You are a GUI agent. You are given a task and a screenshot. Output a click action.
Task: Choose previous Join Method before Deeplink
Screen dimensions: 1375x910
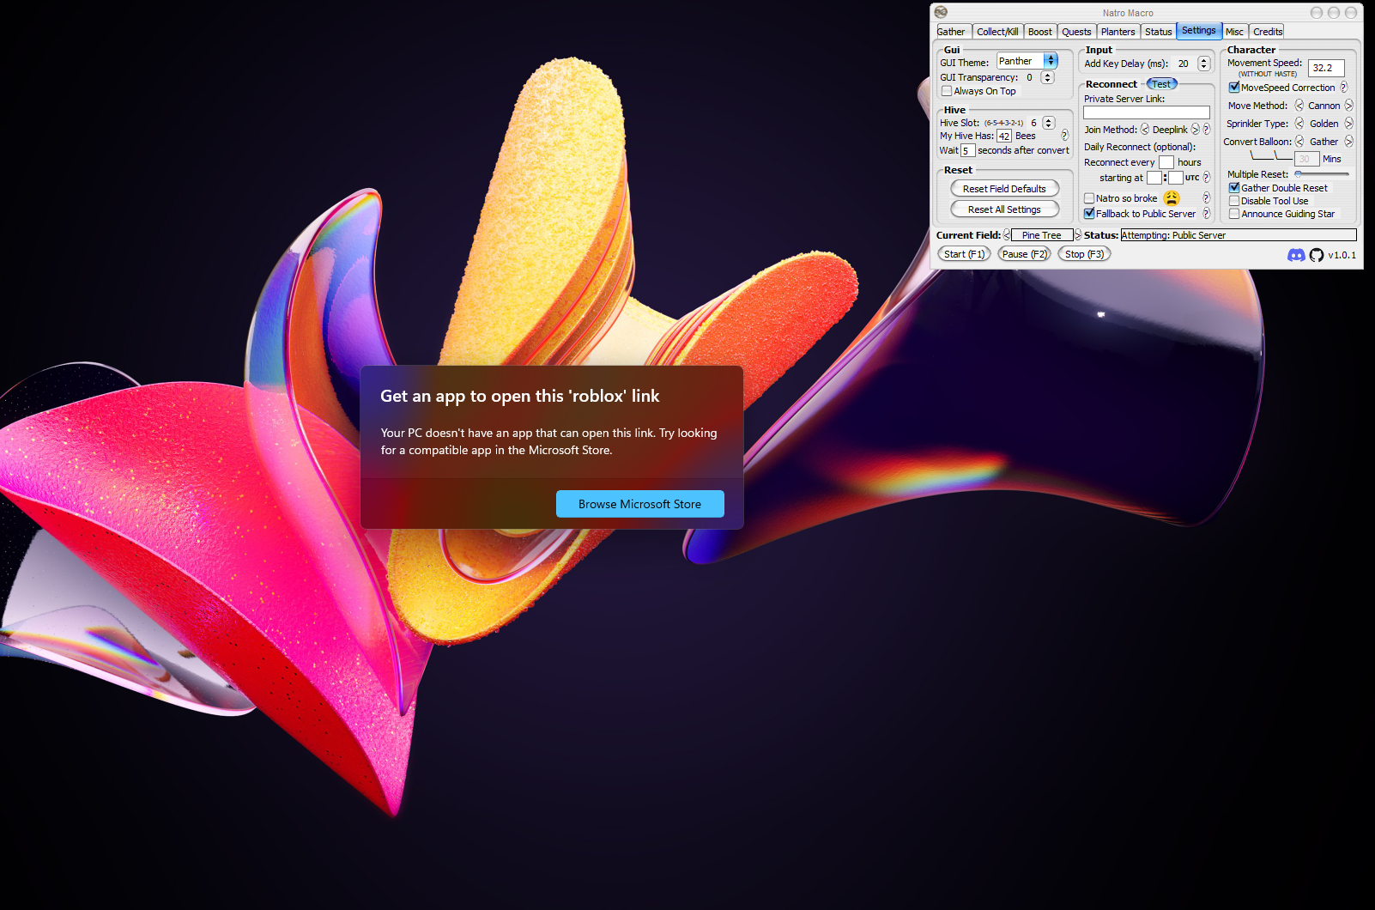1145,130
